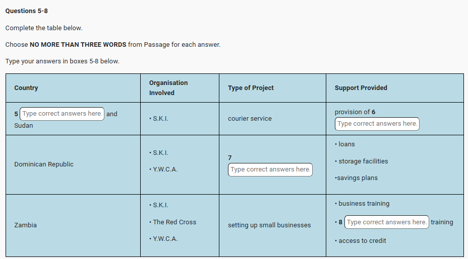This screenshot has width=468, height=259.
Task: Focus the question 6 answer field
Action: (377, 124)
